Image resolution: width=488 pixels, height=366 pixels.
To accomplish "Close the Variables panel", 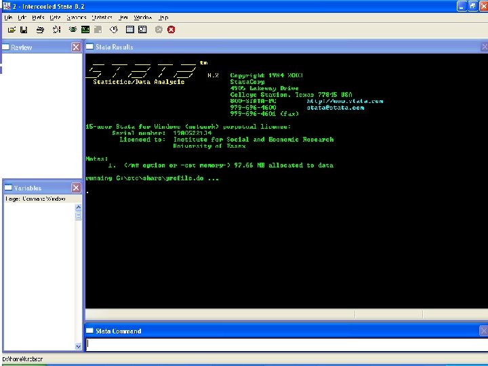I will pyautogui.click(x=76, y=188).
